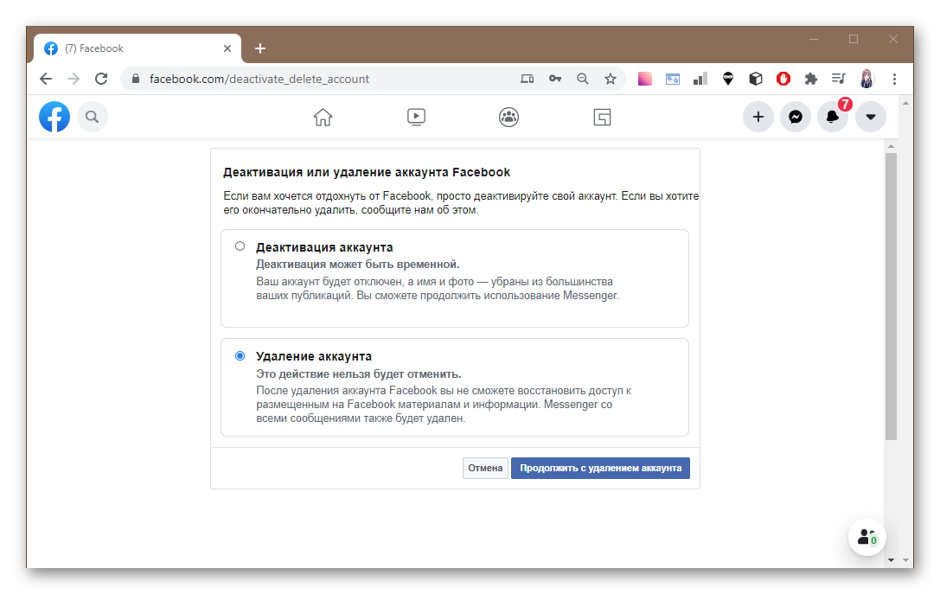Close the Facebook tab
This screenshot has height=594, width=940.
click(227, 48)
